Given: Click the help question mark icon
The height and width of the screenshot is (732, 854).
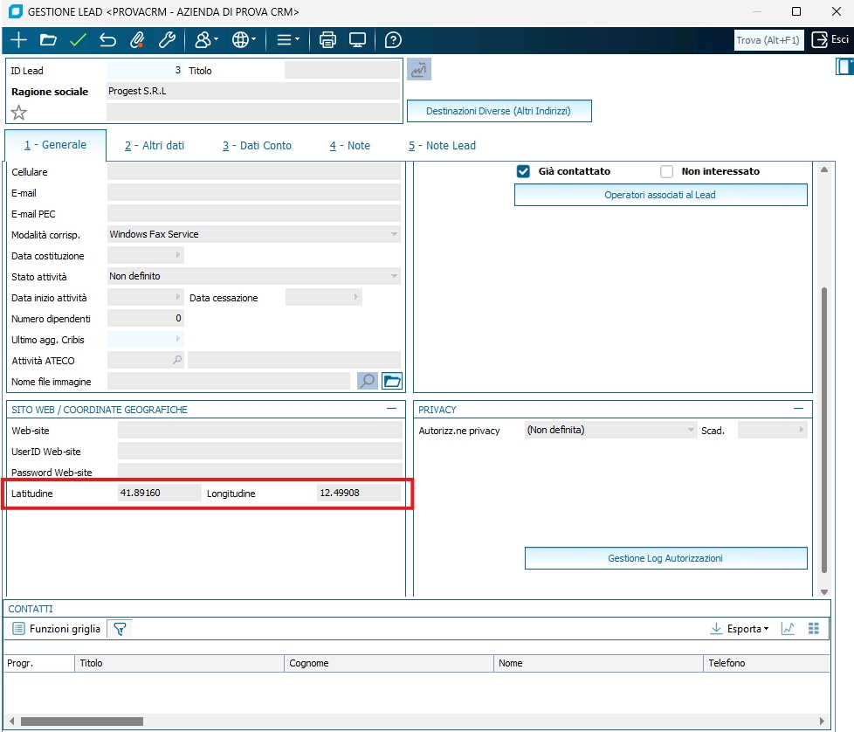Looking at the screenshot, I should click(x=393, y=40).
